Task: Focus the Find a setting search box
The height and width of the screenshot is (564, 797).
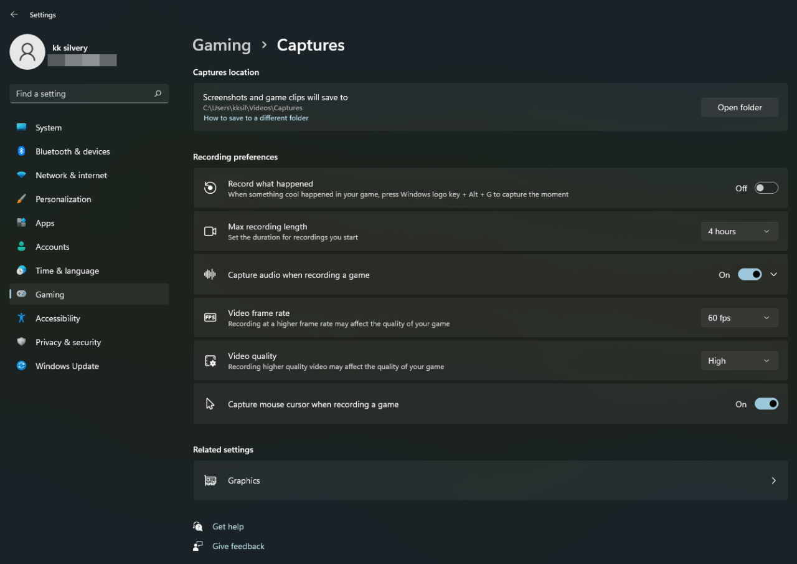Action: pyautogui.click(x=81, y=93)
